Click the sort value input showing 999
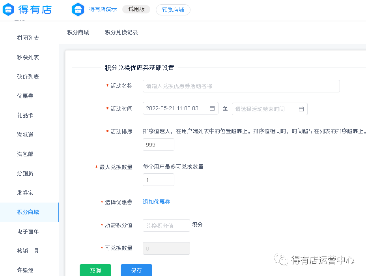366x276 pixels. coord(158,145)
